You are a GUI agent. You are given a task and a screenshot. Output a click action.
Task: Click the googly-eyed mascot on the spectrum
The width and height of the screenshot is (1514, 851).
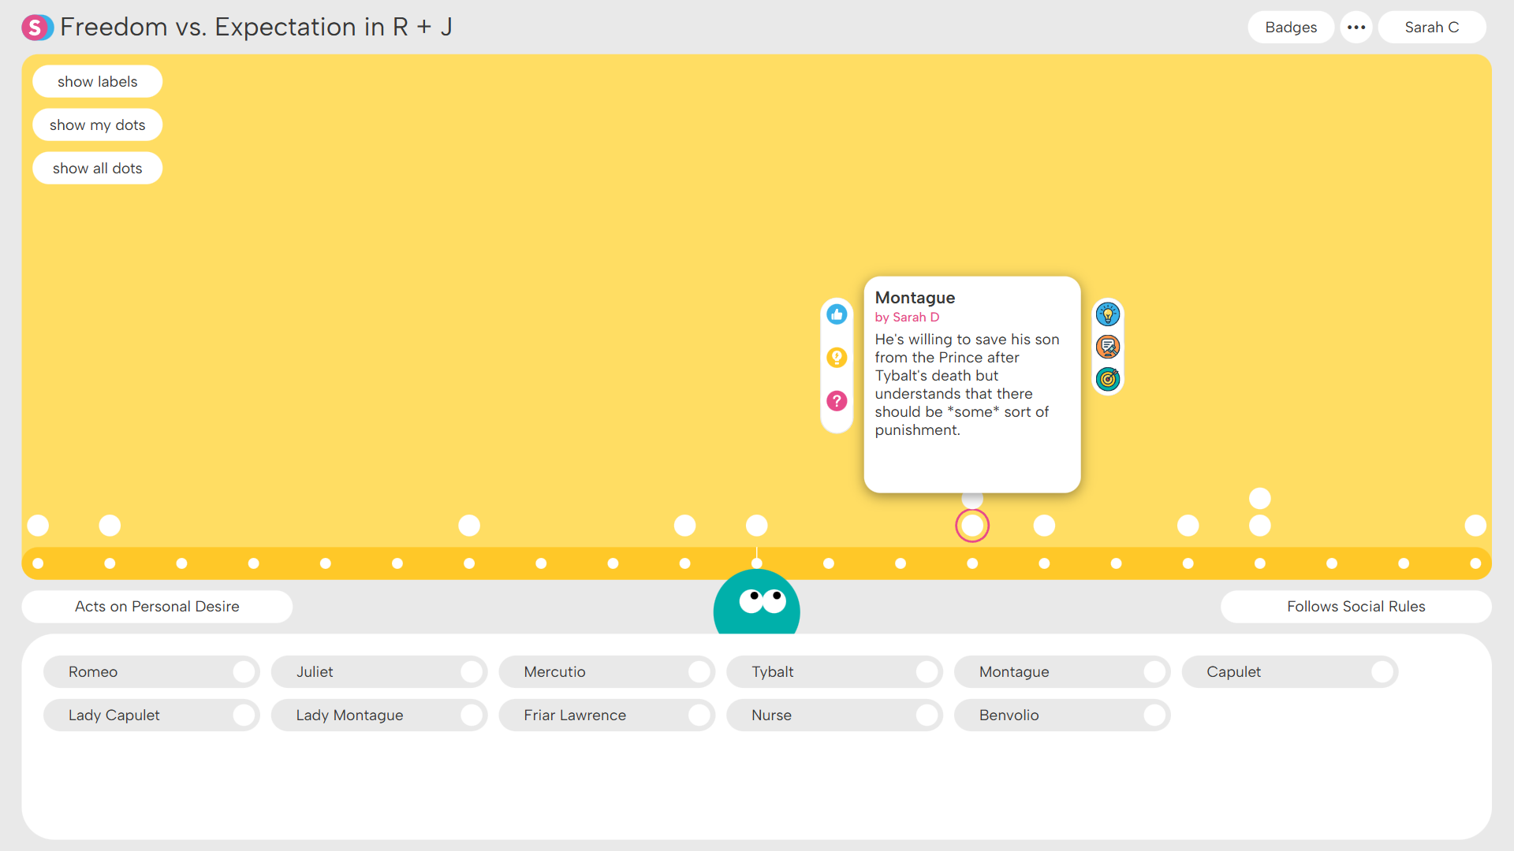click(756, 603)
